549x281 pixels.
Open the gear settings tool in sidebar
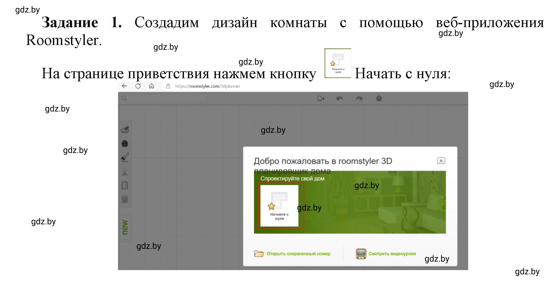pos(125,199)
